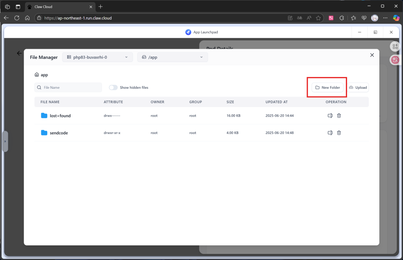Open browser essentials heart icon
This screenshot has width=403, height=260.
coord(364,18)
